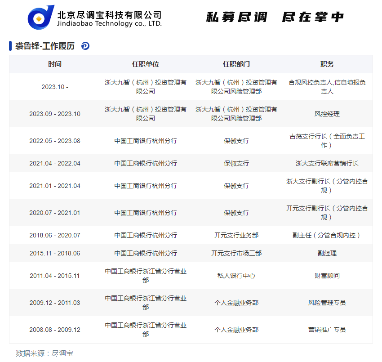Click 浙大支行副行长（分管内控合规） cell
Screen dimensions: 382x362
point(327,186)
